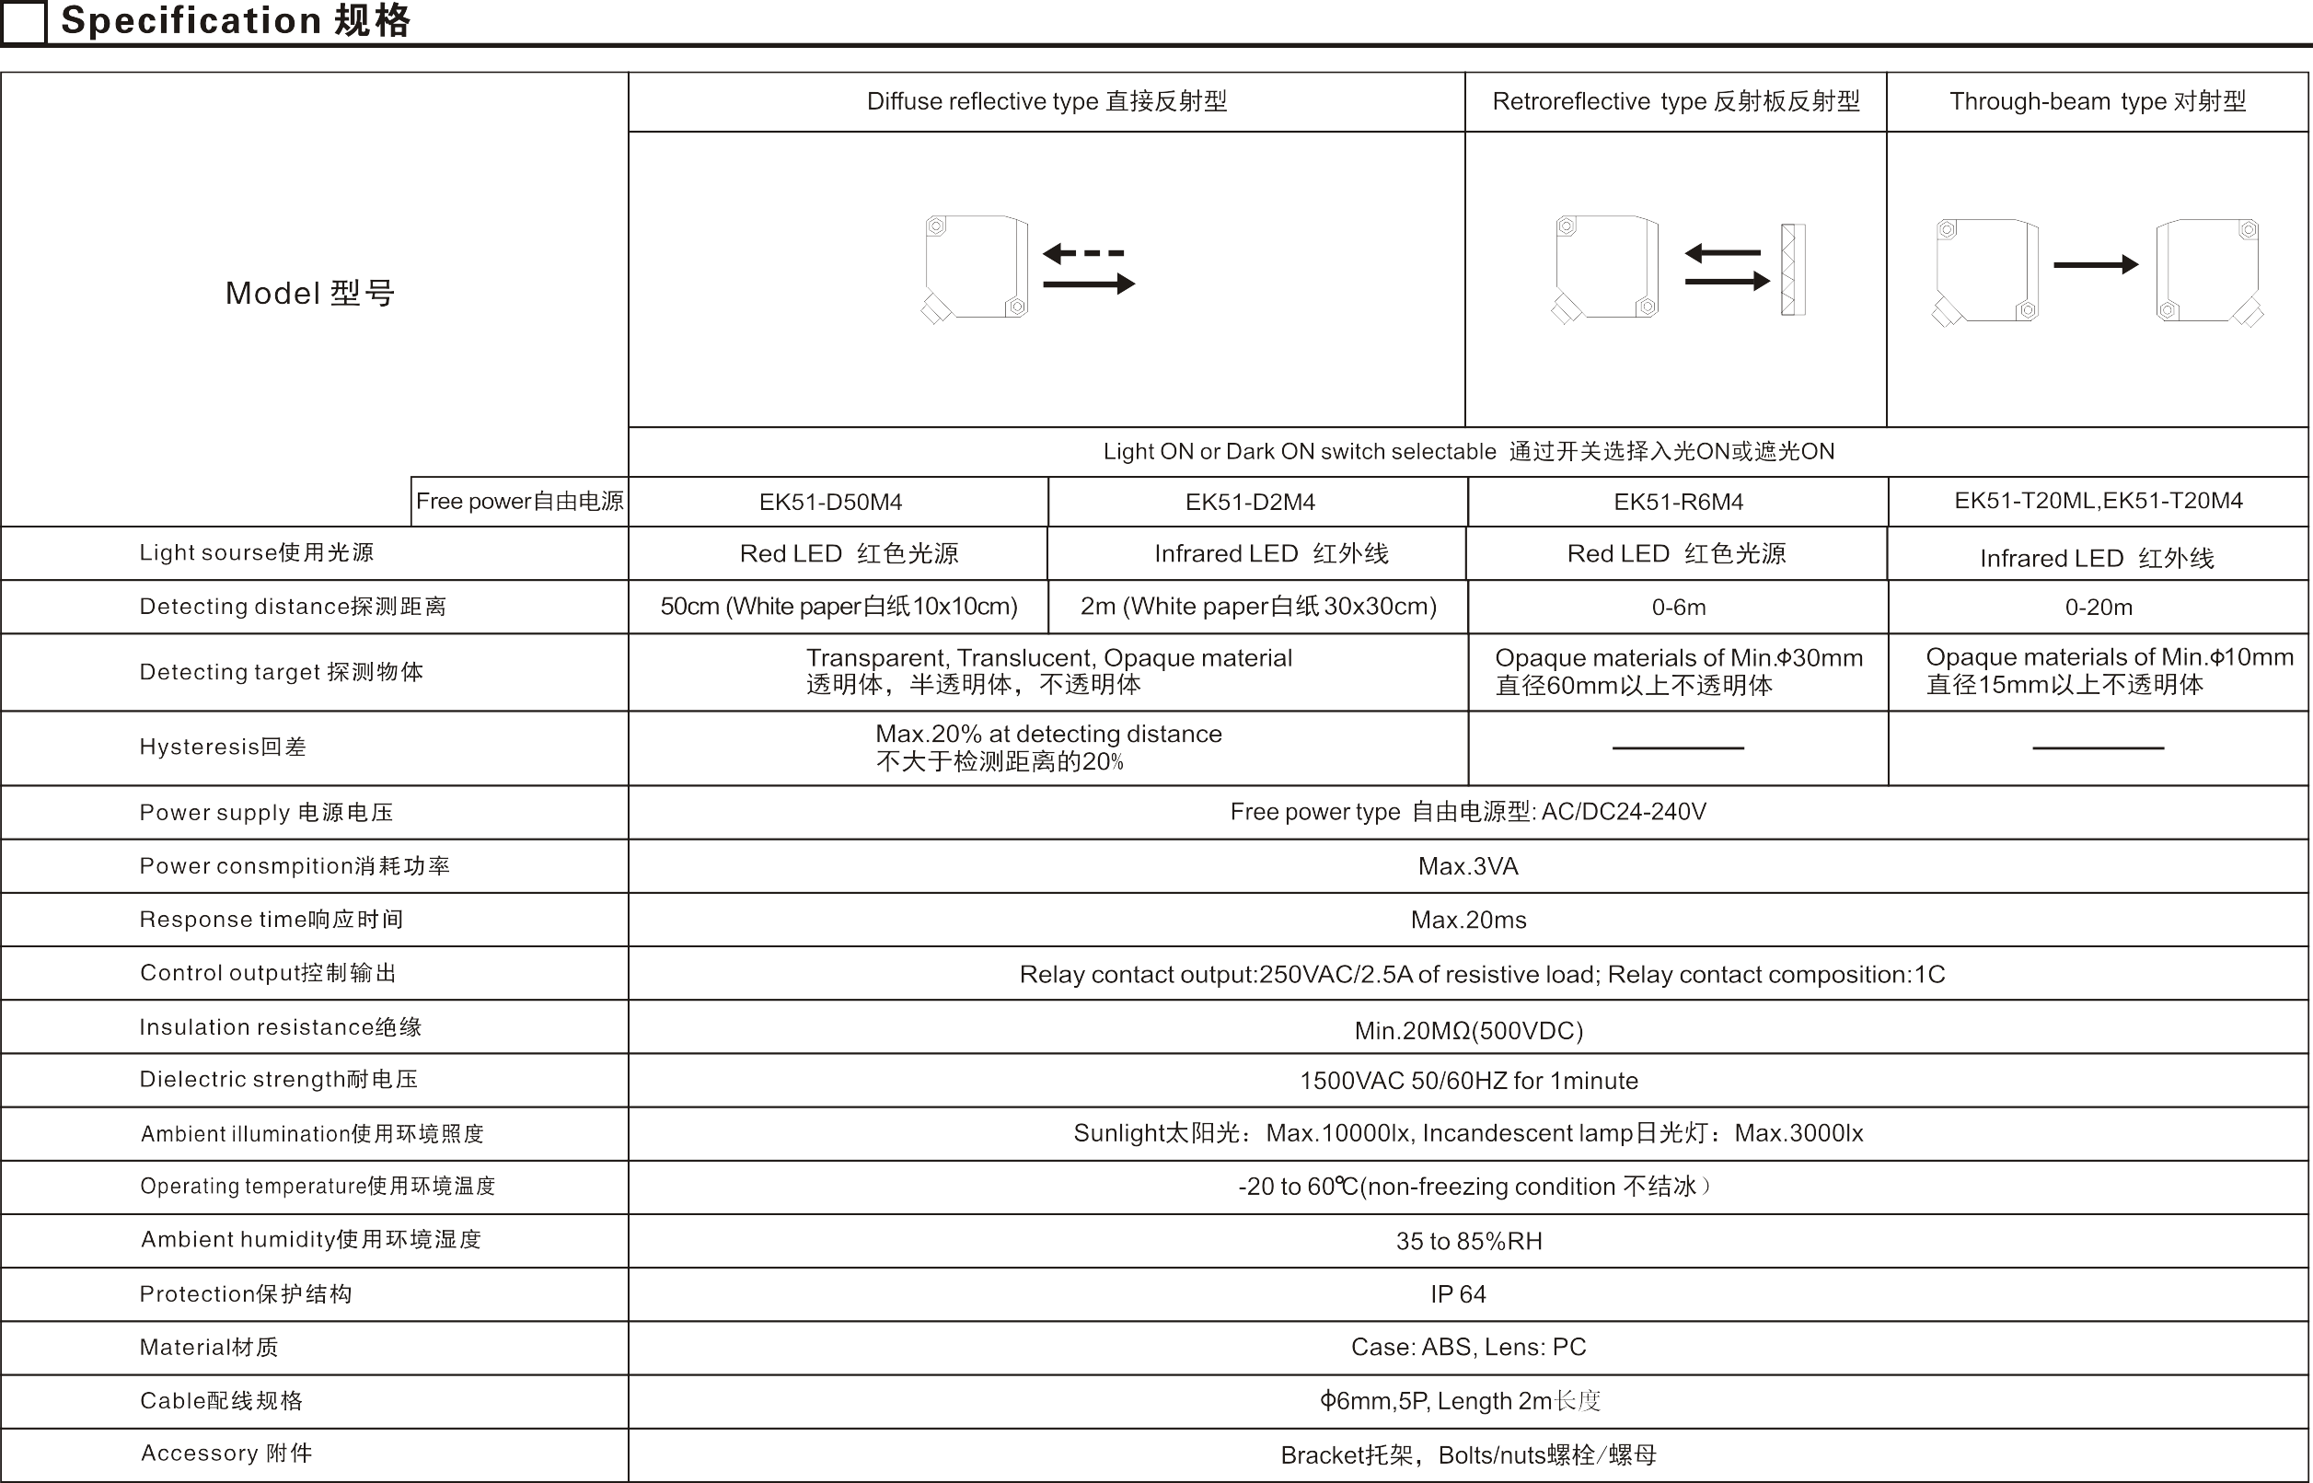Image resolution: width=2313 pixels, height=1483 pixels.
Task: Click the '0-6m' distance cell
Action: (x=1679, y=608)
